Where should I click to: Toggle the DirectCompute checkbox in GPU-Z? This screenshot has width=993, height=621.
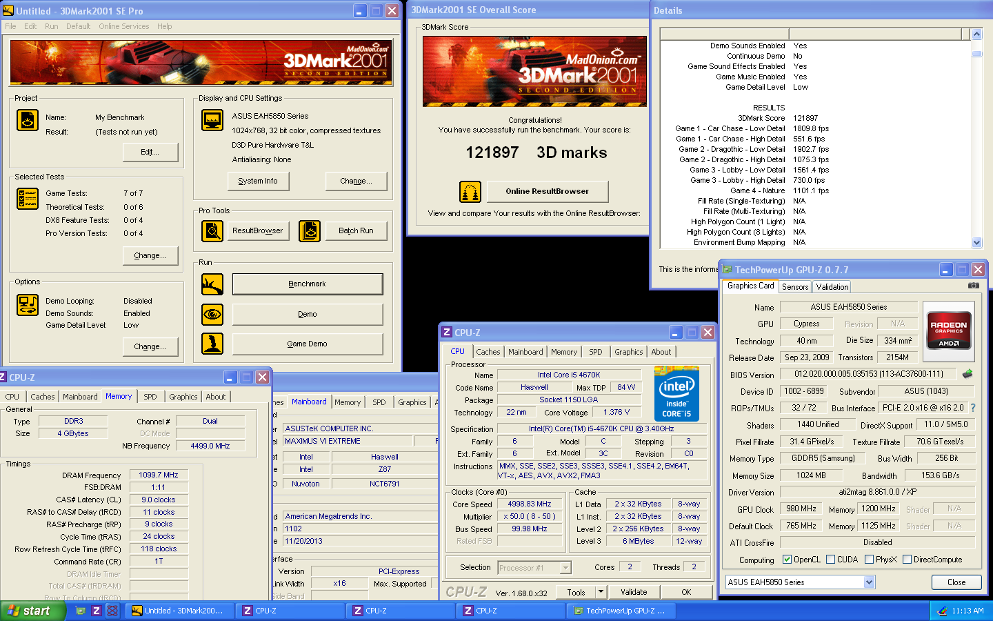[x=907, y=560]
